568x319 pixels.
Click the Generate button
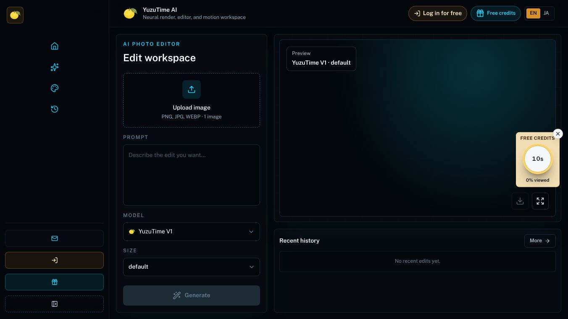(192, 295)
